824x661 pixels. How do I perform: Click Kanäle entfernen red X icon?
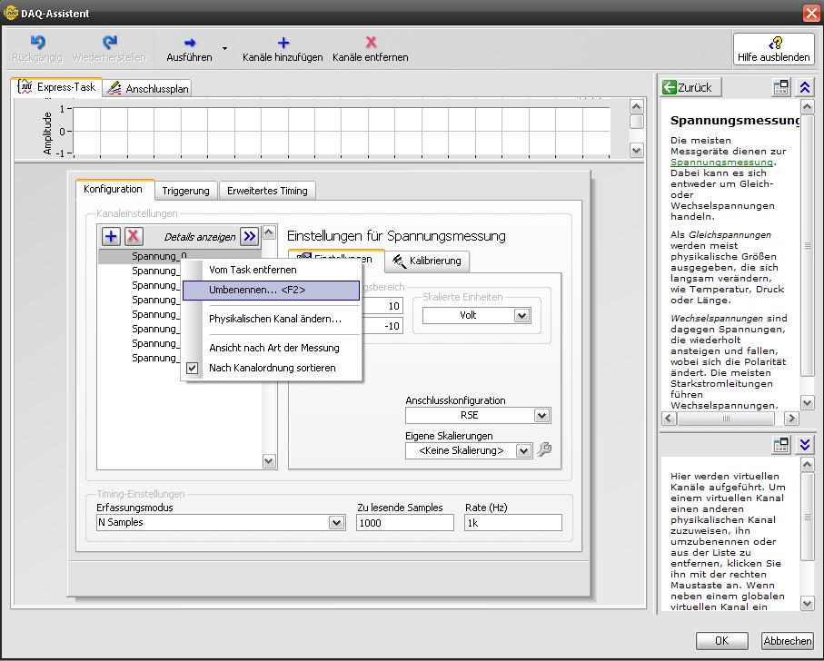371,43
